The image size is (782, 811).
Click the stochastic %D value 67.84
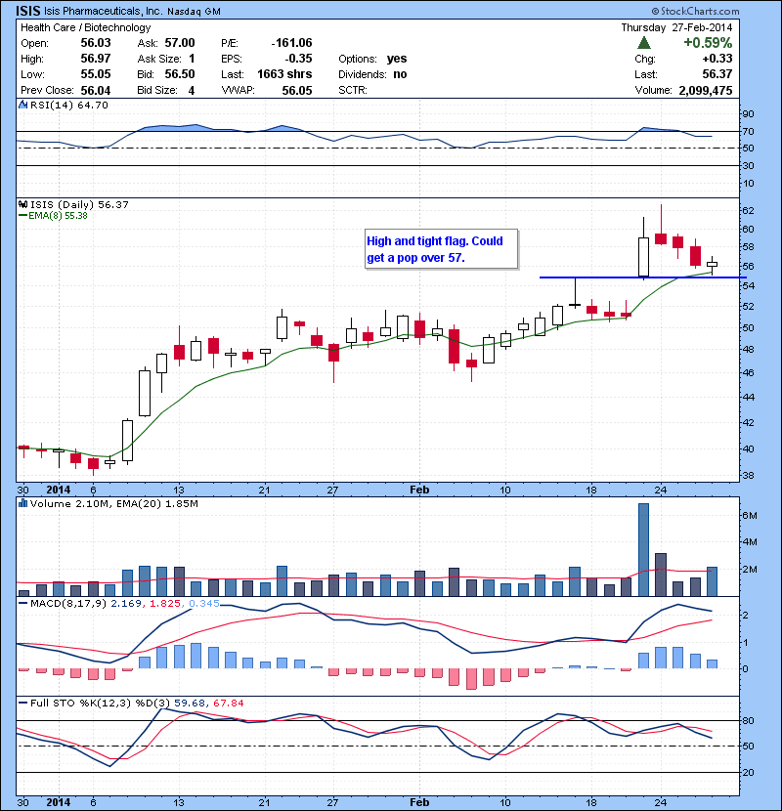[228, 703]
